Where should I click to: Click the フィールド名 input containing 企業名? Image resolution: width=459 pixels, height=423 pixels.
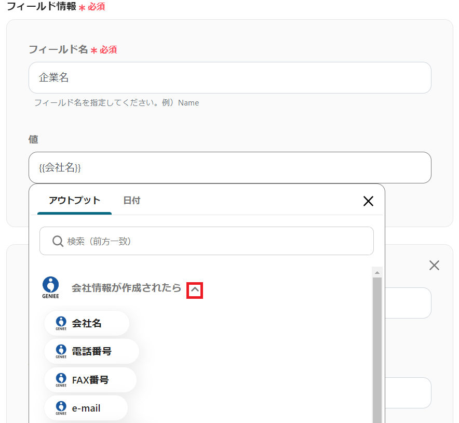[x=230, y=78]
